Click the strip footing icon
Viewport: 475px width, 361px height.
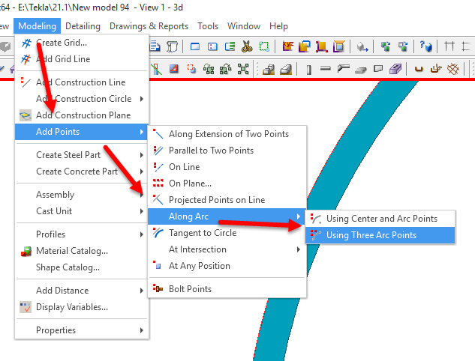tap(286, 70)
